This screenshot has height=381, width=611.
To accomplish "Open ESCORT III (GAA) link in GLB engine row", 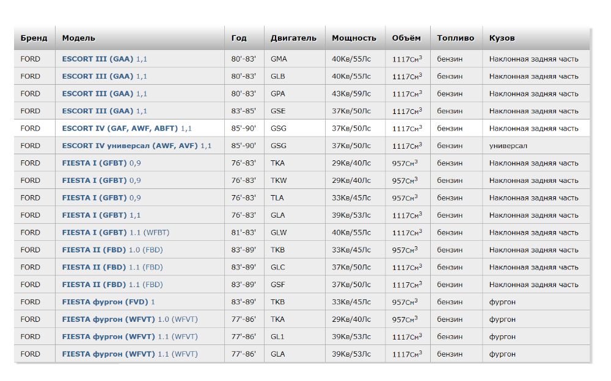I will [104, 76].
